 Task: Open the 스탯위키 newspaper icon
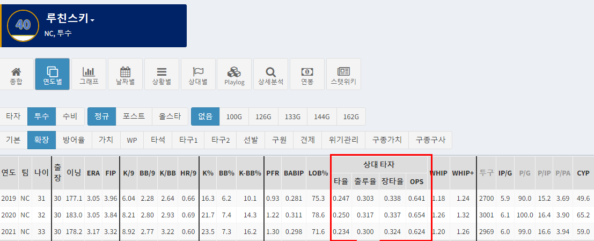coord(343,74)
